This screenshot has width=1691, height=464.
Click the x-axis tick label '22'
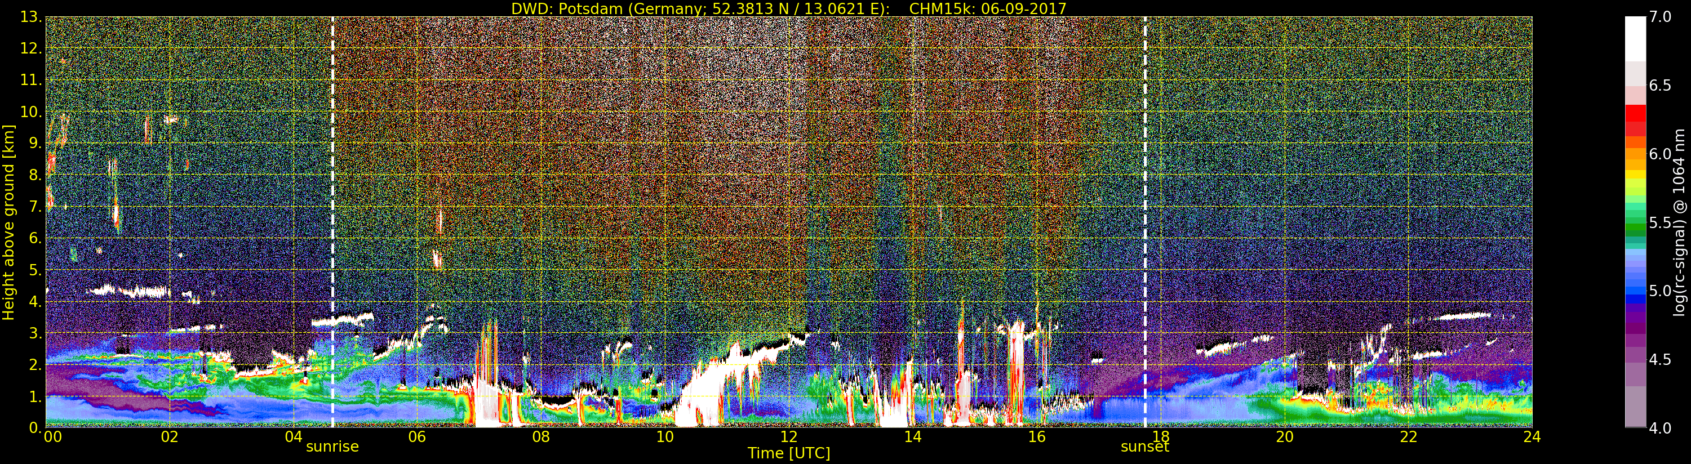click(1409, 437)
